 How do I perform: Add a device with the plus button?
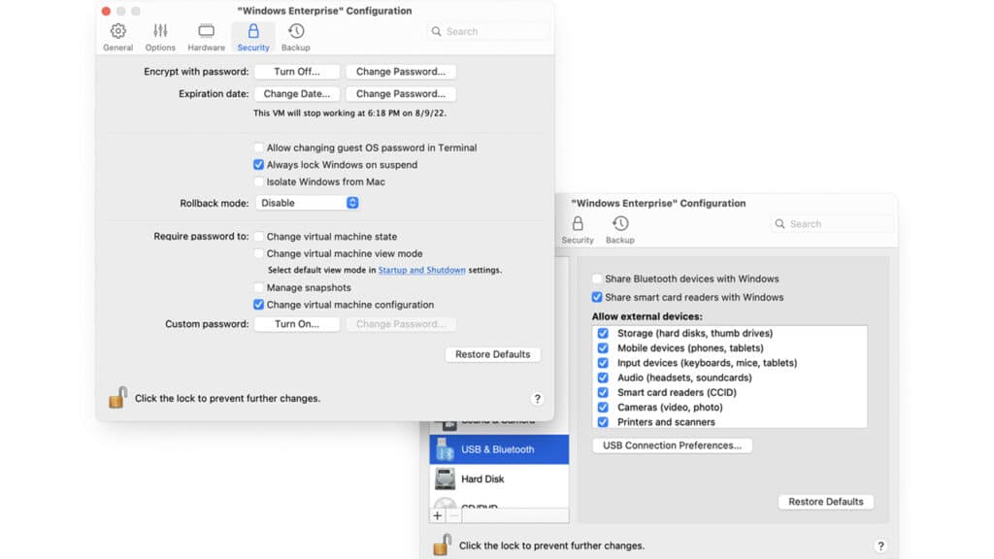coord(438,516)
